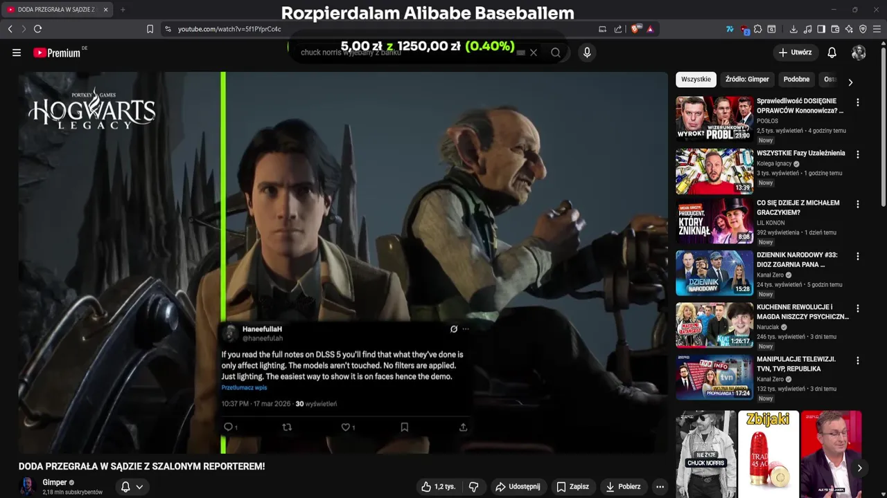Screen dimensions: 887x498
Task: Click Utwórz create button
Action: coord(795,53)
